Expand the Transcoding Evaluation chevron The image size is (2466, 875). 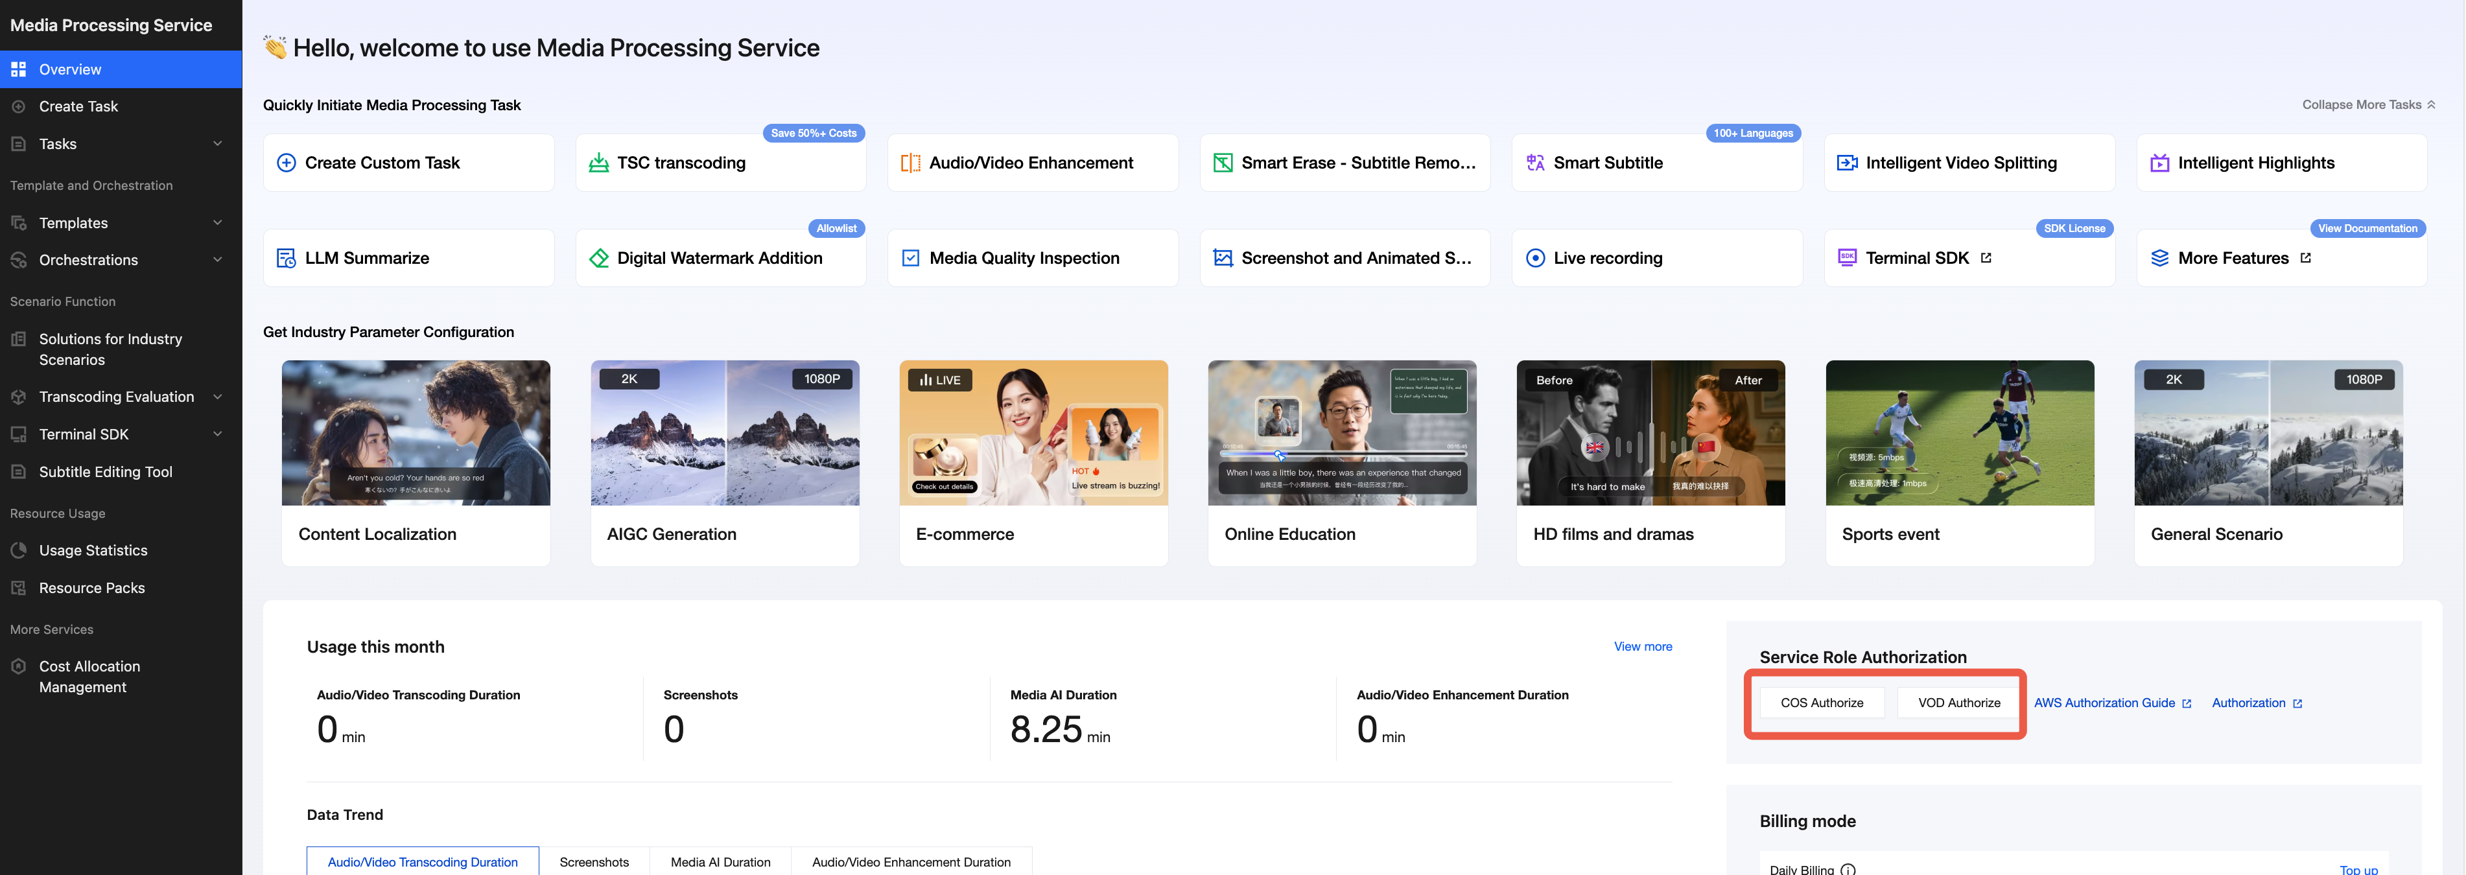pos(217,396)
